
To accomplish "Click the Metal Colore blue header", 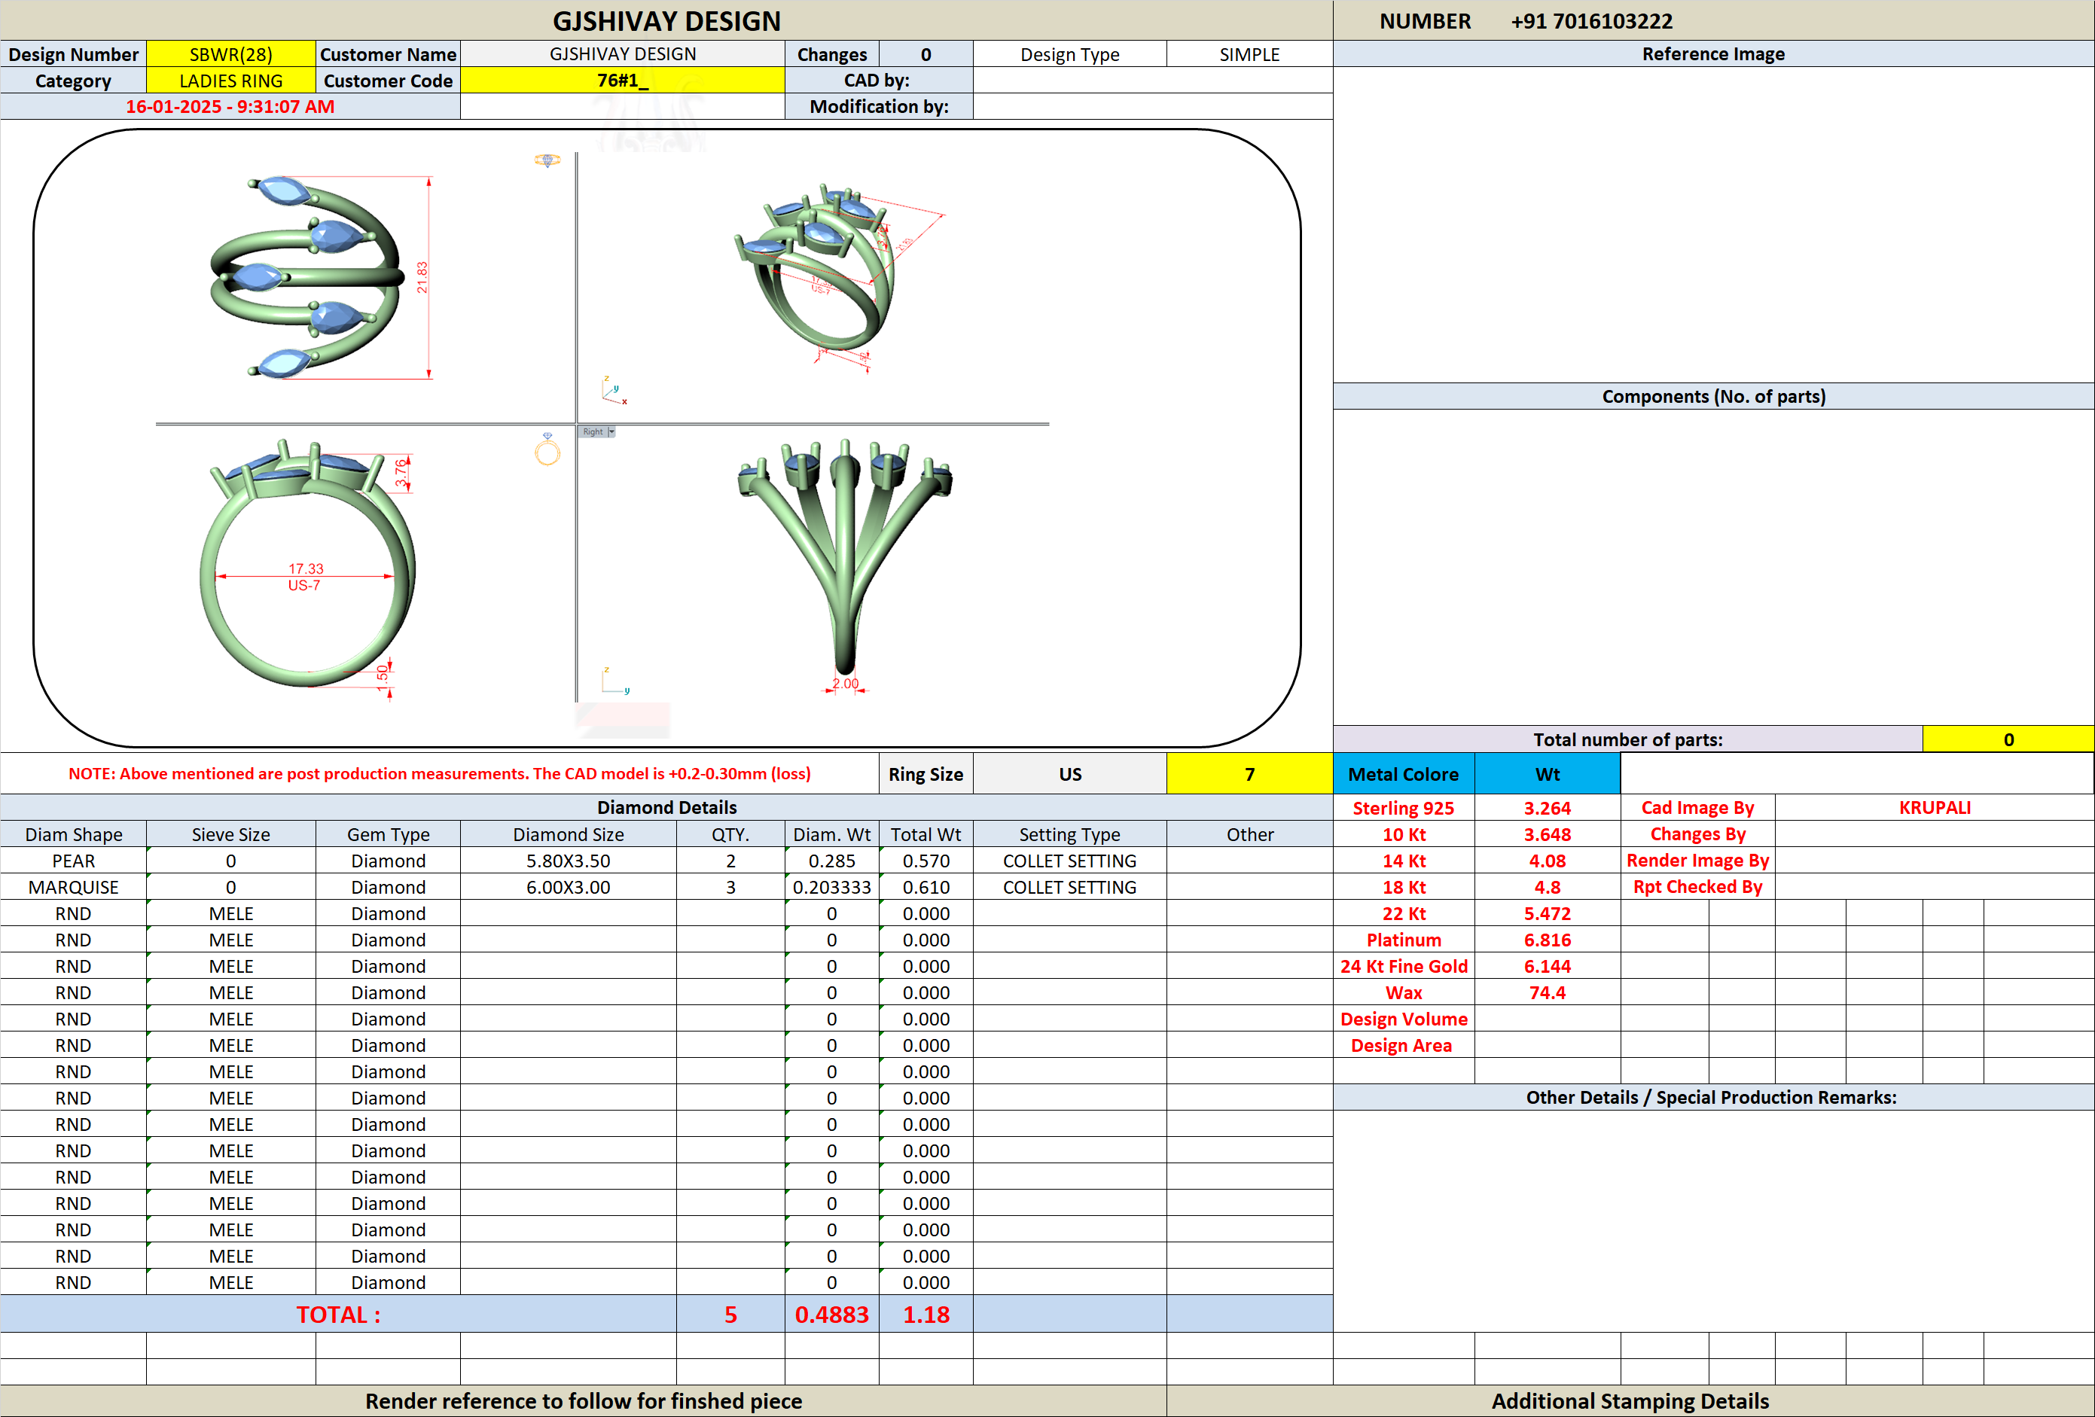I will (x=1404, y=773).
